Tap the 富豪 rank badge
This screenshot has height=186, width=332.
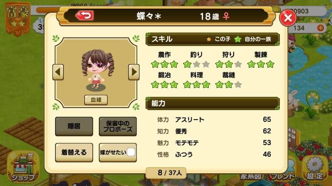pos(18,19)
